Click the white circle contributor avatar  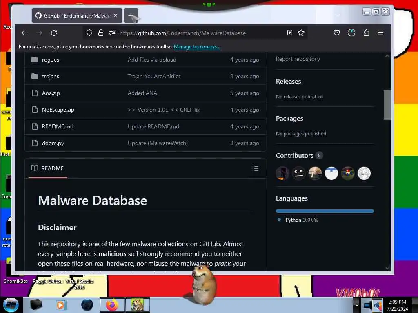331,173
